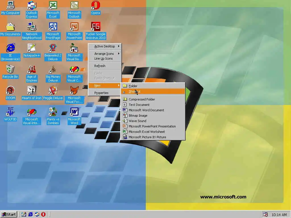The image size is (291, 218).
Task: Create a new Wave Sound file
Action: point(153,121)
